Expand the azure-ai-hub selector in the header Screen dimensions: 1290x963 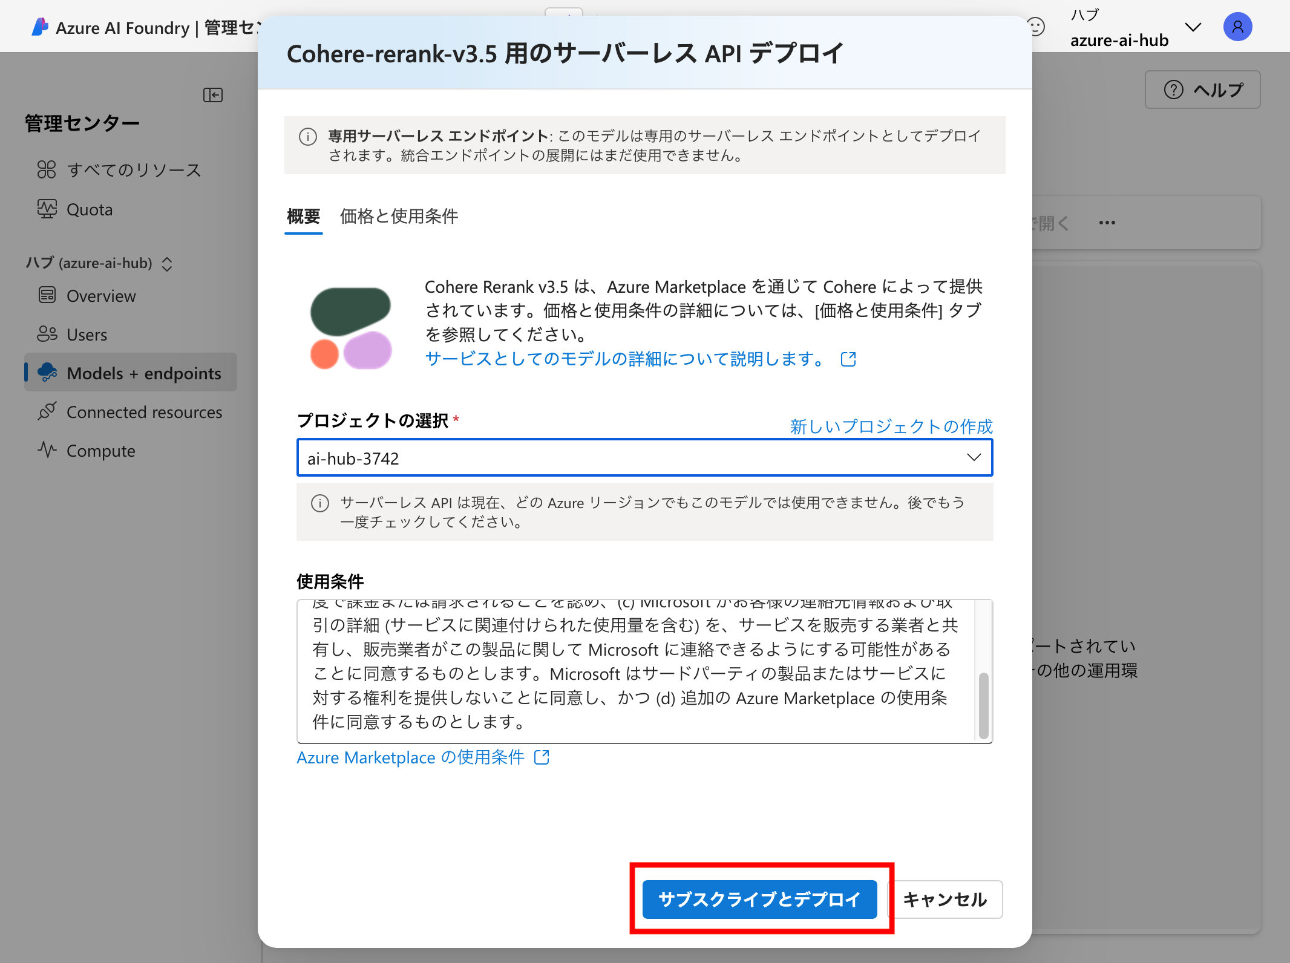pos(1193,28)
